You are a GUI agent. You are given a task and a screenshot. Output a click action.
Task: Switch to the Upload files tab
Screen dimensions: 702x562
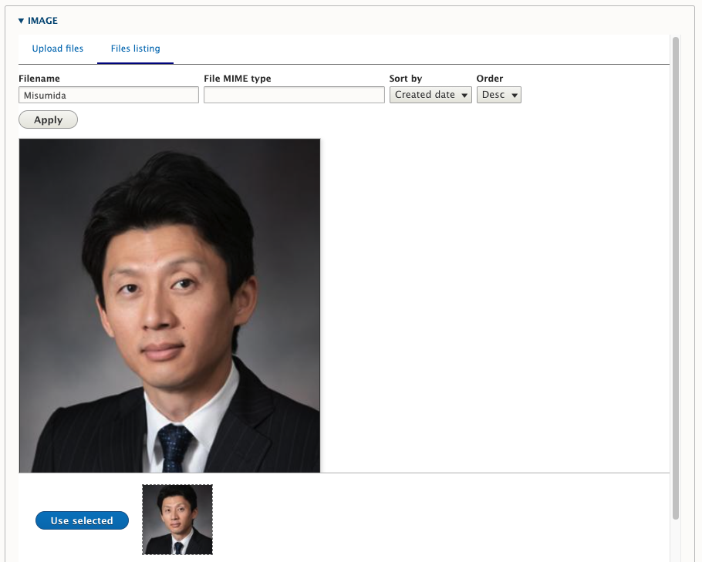point(58,49)
